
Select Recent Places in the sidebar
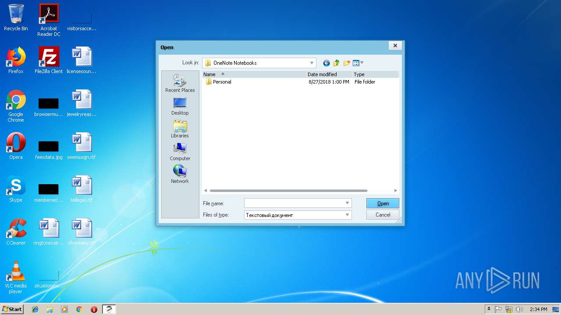click(x=180, y=83)
